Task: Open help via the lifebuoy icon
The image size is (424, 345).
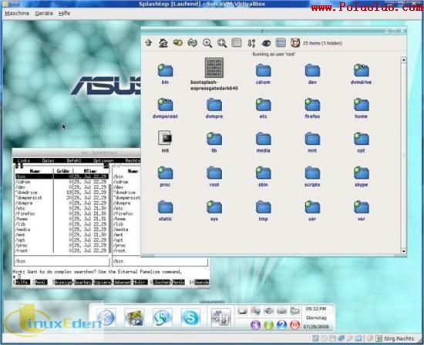Action: coord(295,42)
